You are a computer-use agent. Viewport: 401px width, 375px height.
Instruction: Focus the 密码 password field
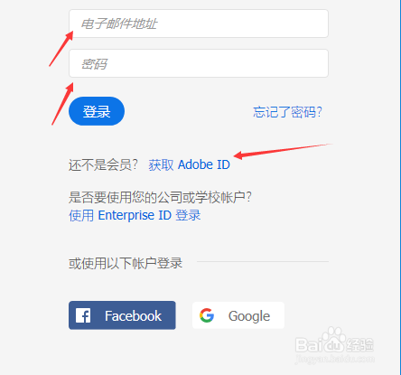199,63
